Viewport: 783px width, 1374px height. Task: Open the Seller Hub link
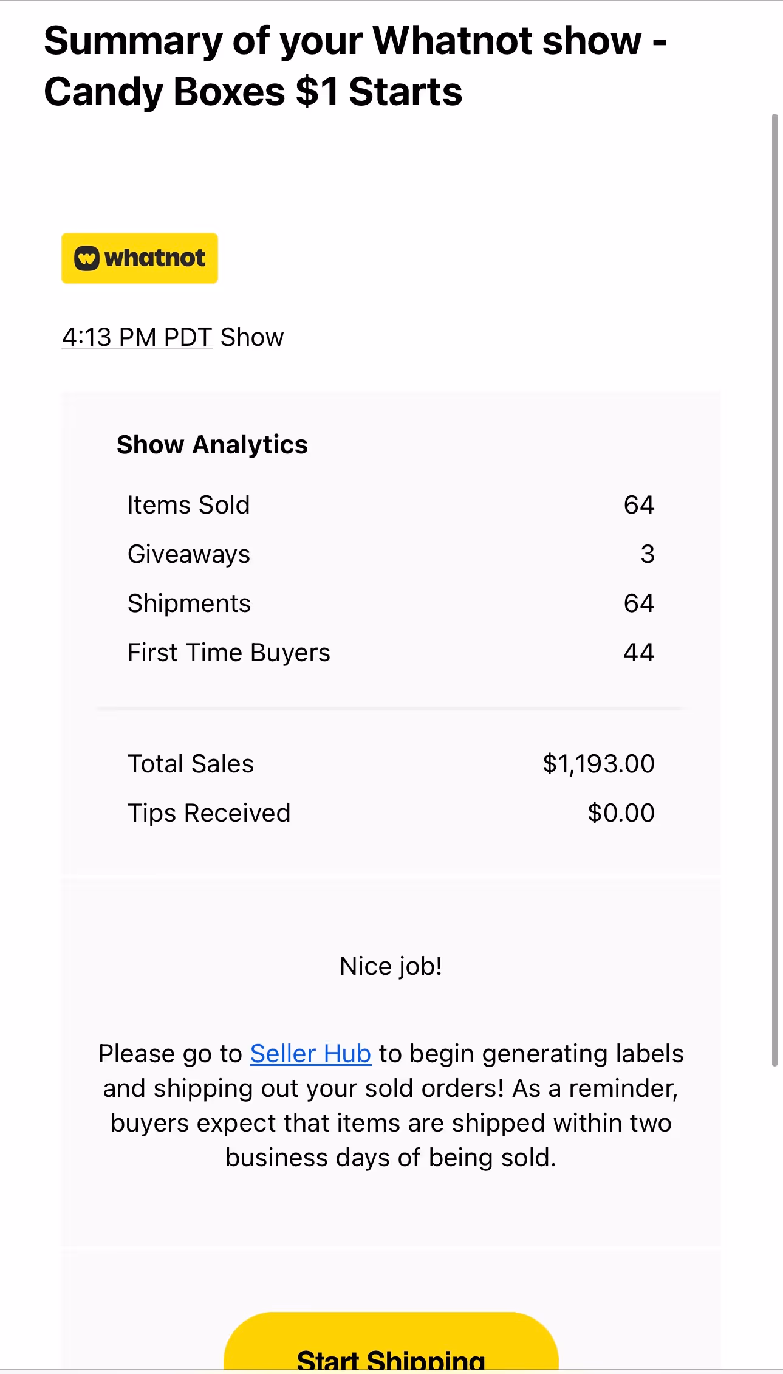coord(310,1054)
